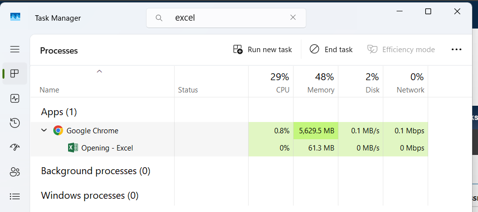Click the magnifier search icon
478x212 pixels.
point(159,18)
